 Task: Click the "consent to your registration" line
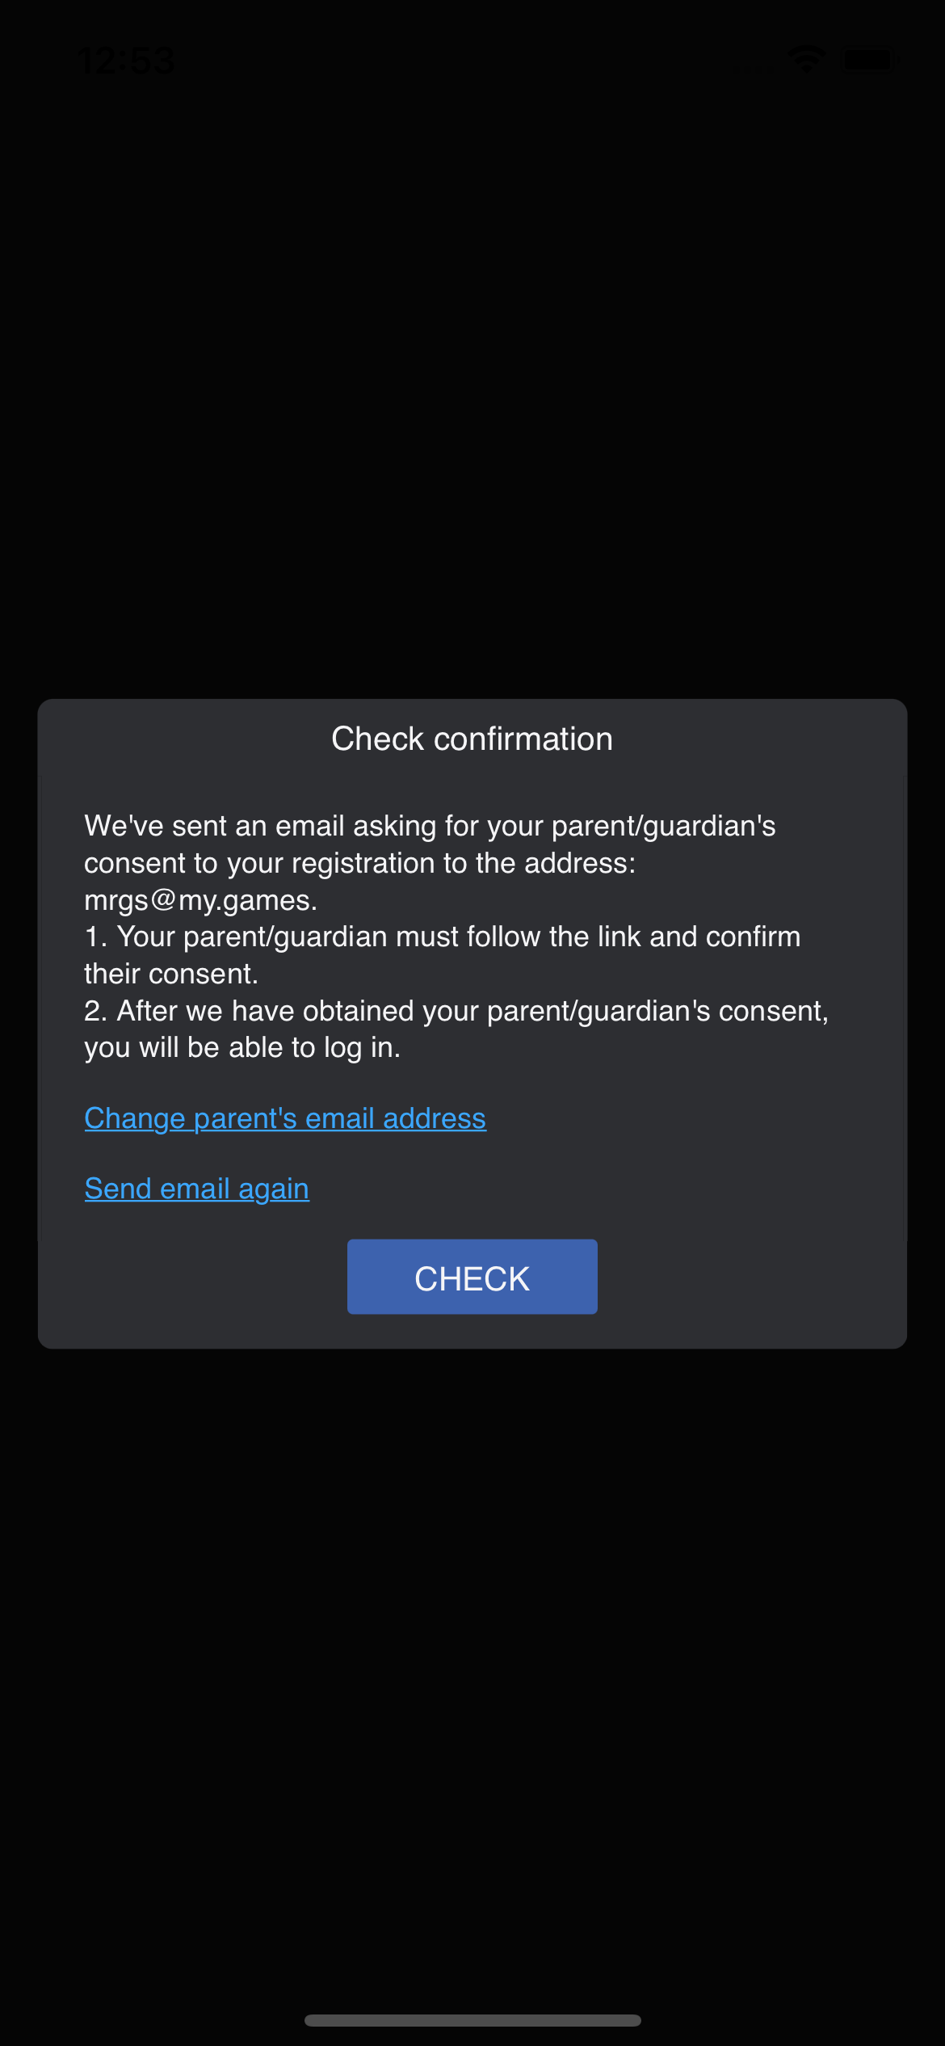tap(359, 863)
